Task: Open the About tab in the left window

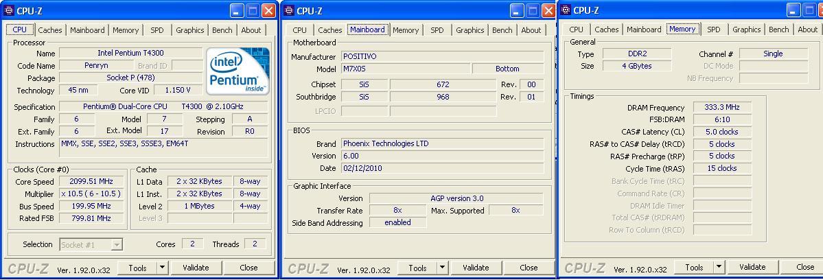Action: pyautogui.click(x=251, y=30)
